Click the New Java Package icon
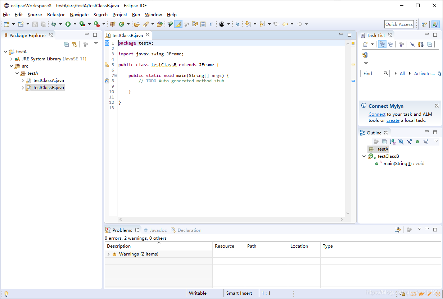Image resolution: width=443 pixels, height=299 pixels. coord(113,24)
